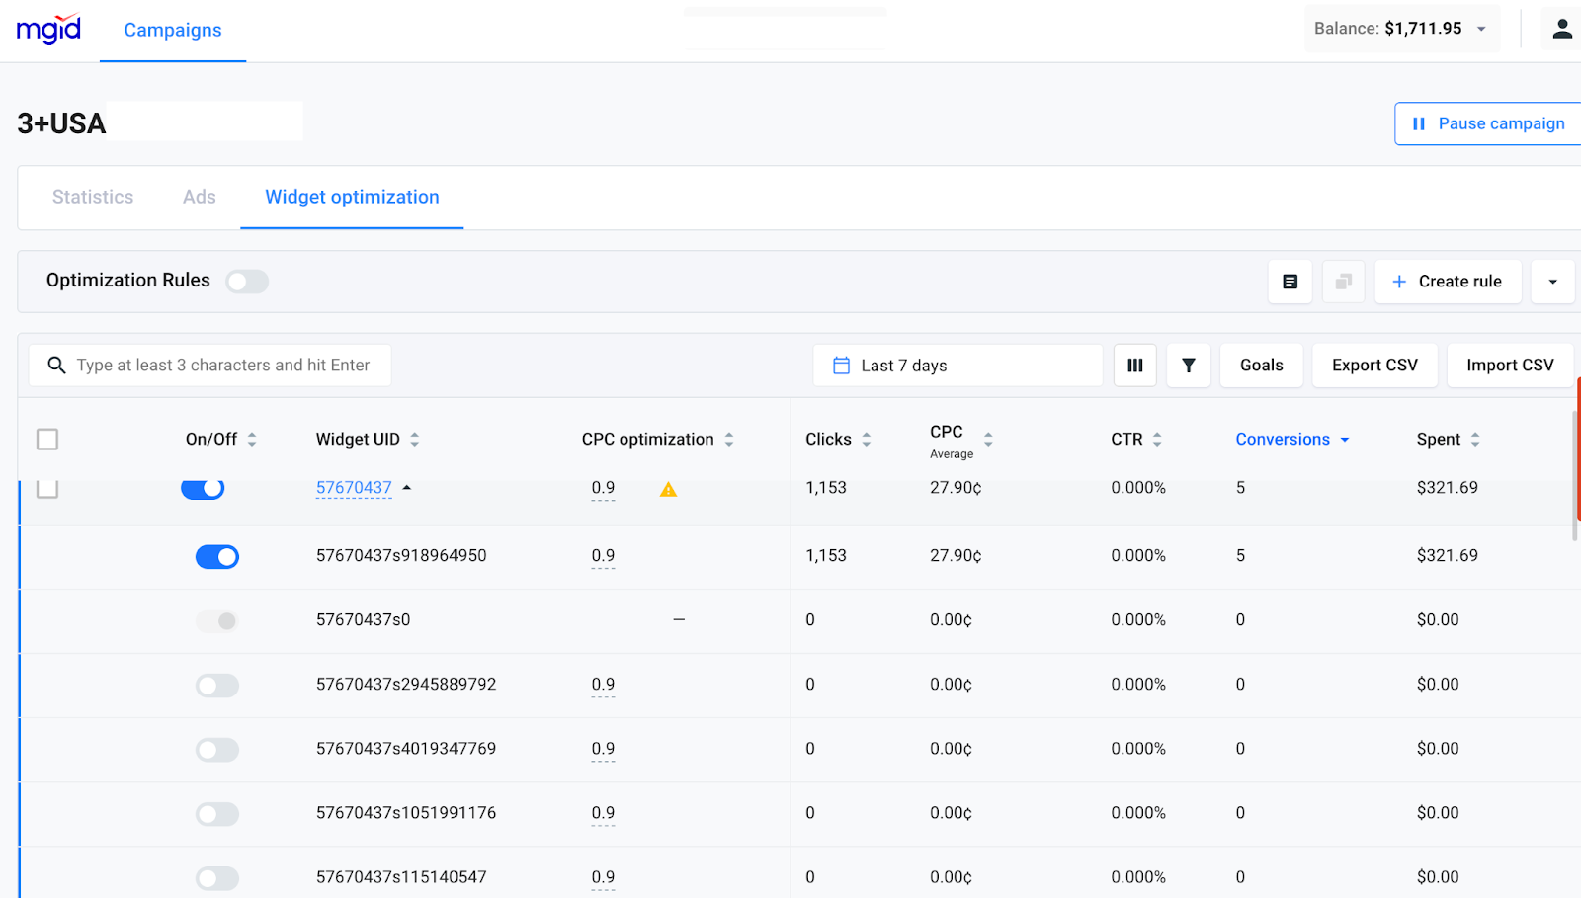This screenshot has height=898, width=1581.
Task: Click the search input field
Action: pos(209,365)
